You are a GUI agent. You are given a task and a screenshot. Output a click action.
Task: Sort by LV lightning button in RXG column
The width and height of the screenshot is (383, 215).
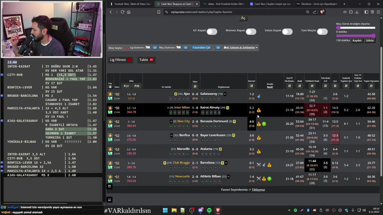point(126,86)
